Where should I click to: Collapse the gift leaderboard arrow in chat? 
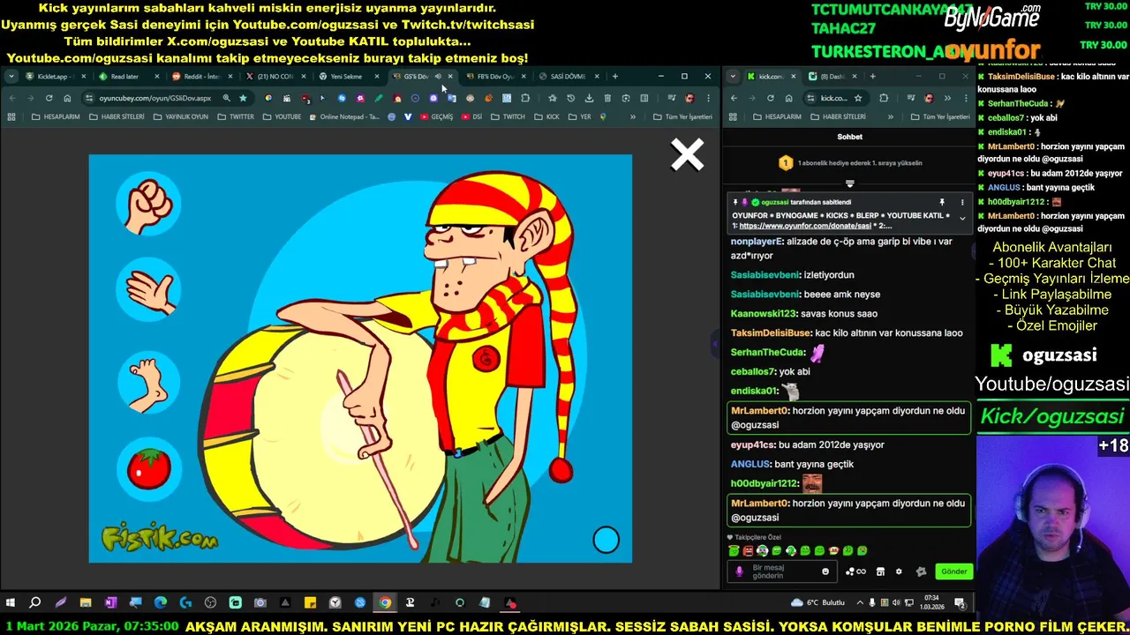(x=850, y=183)
